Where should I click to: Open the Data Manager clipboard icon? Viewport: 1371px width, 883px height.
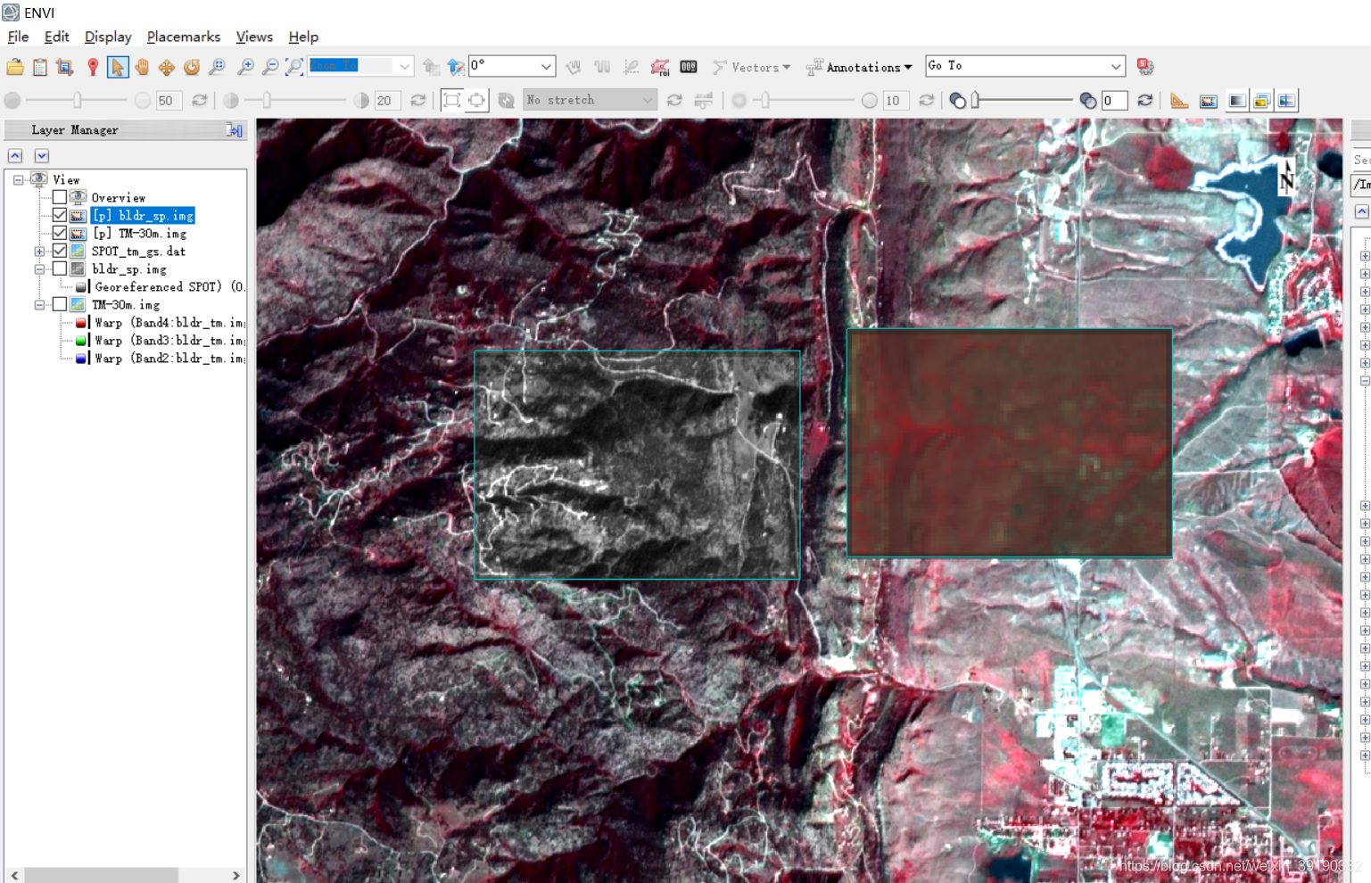[40, 67]
